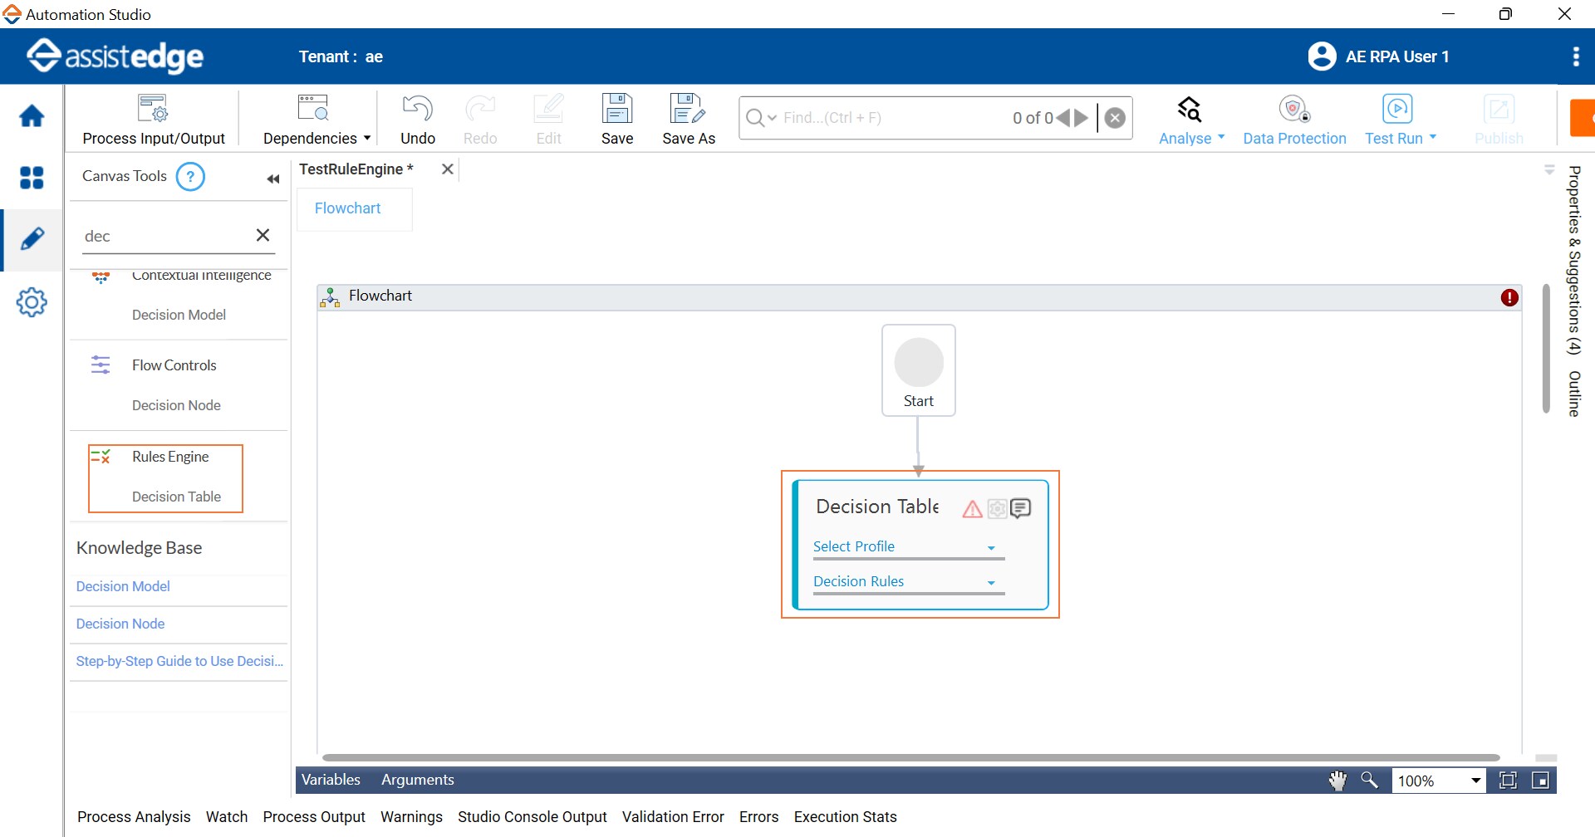The image size is (1595, 837).
Task: Open the zoom percentage dropdown
Action: point(1475,781)
